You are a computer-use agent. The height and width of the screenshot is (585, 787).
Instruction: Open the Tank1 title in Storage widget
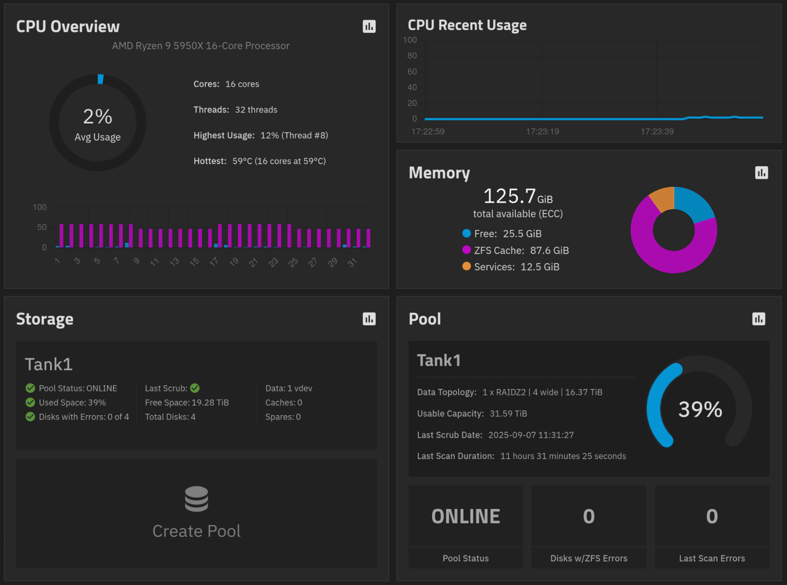49,364
